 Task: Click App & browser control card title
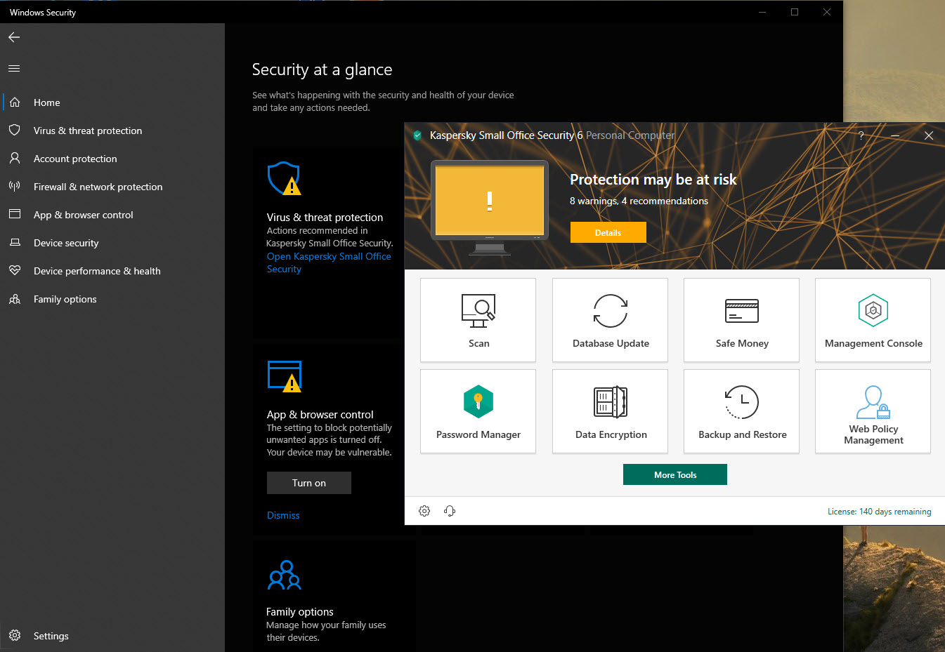click(320, 415)
